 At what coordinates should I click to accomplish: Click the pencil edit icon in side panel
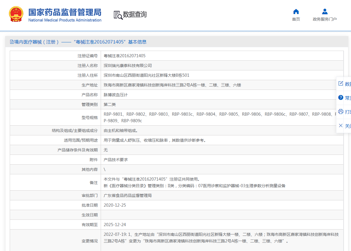340,84
